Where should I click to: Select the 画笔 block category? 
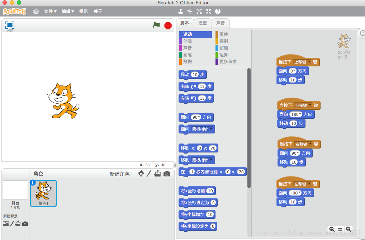[195, 55]
